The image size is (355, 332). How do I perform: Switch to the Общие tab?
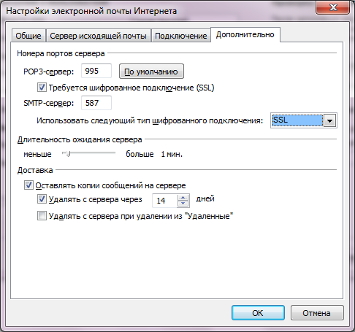(28, 36)
